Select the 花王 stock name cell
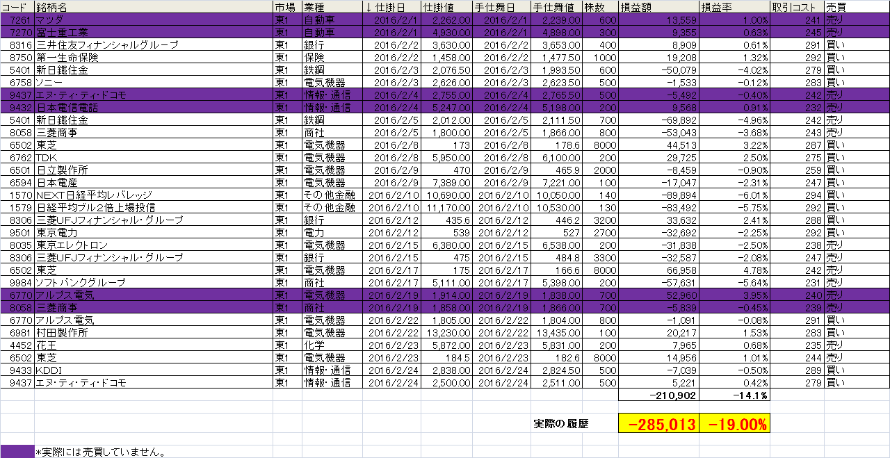 coord(154,345)
